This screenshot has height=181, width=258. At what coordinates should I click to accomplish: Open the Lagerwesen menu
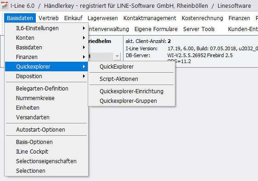pos(103,18)
